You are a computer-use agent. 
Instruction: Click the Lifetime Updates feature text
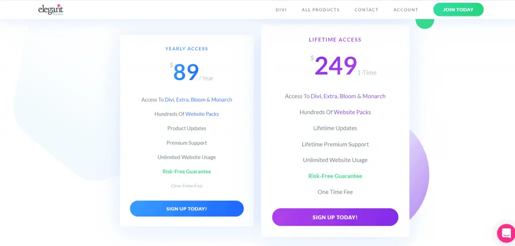coord(335,128)
